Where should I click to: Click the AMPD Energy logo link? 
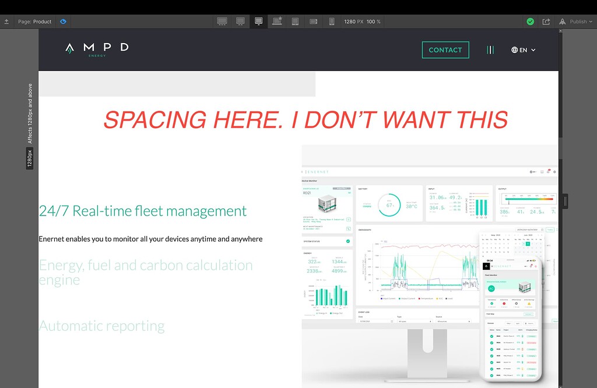[x=97, y=50]
